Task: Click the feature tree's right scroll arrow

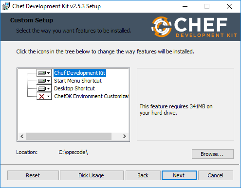Action: pyautogui.click(x=125, y=136)
